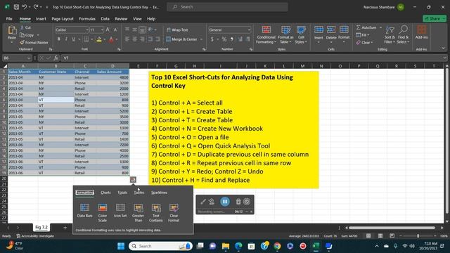Click the Format Painter button

[x=34, y=42]
